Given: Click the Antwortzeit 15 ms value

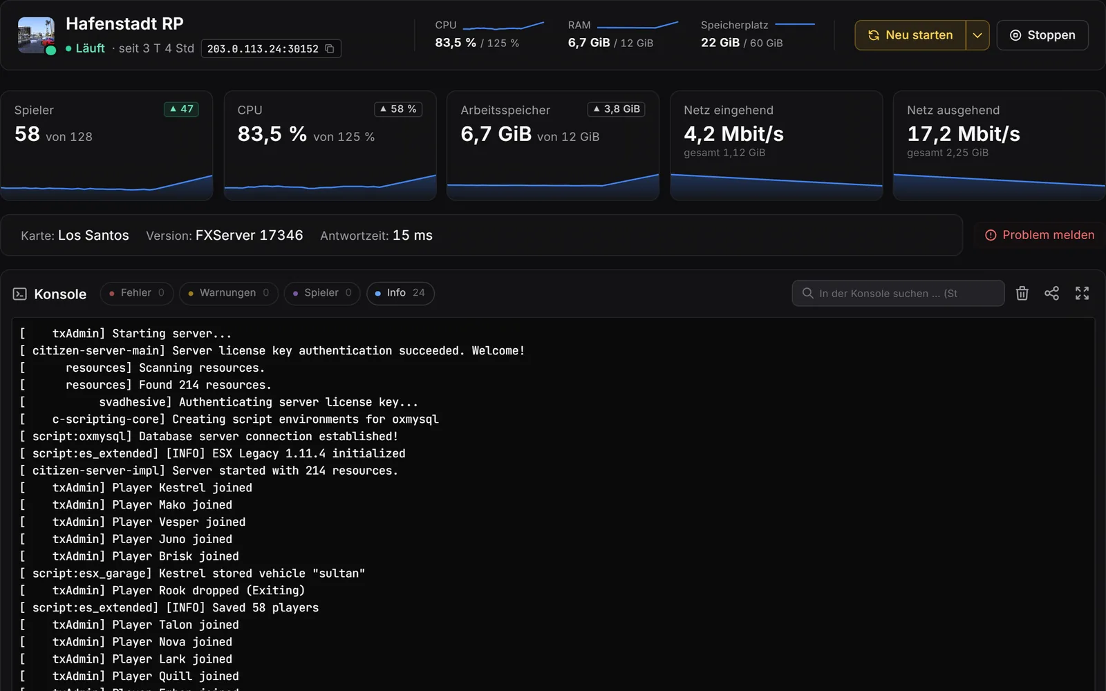Looking at the screenshot, I should 413,236.
